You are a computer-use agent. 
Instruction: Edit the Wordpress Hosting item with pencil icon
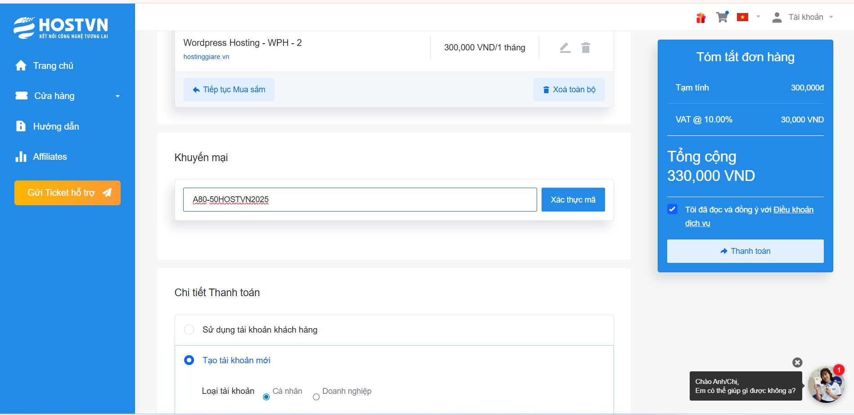pyautogui.click(x=565, y=48)
